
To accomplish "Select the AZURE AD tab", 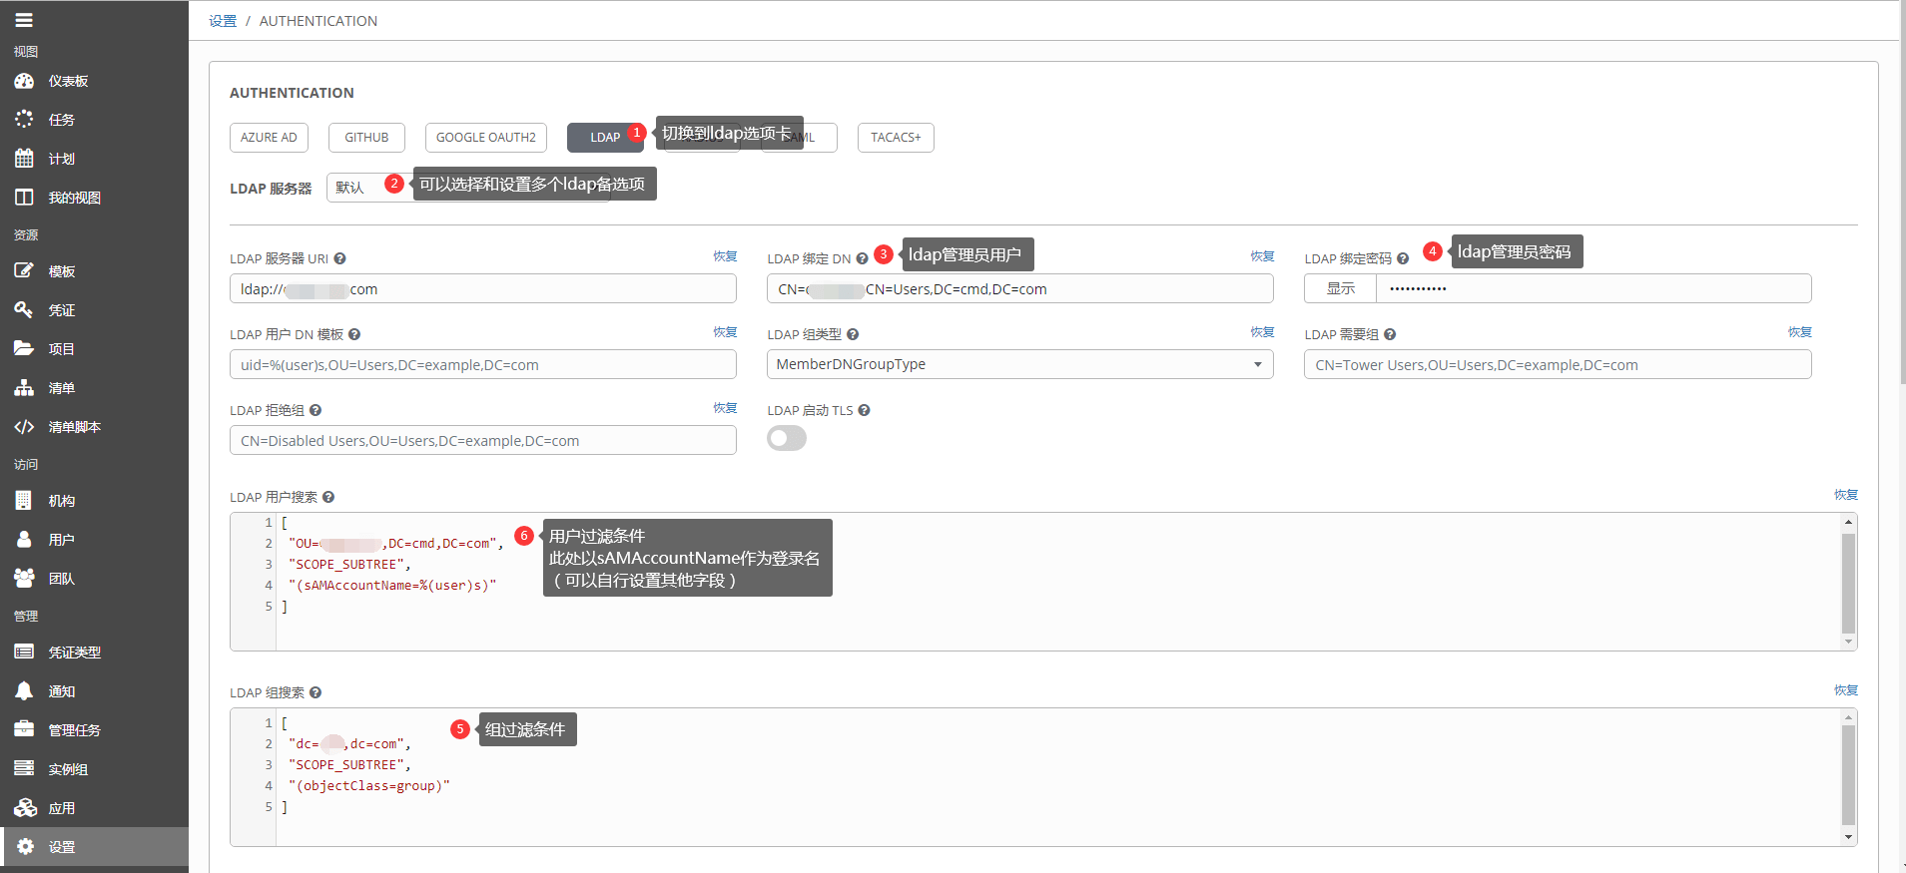I will pos(269,138).
